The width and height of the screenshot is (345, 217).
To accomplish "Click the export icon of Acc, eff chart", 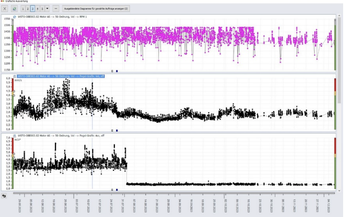I will pos(15,135).
